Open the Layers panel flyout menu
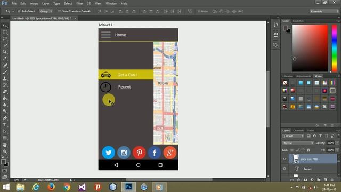The width and height of the screenshot is (341, 192). coord(338,130)
